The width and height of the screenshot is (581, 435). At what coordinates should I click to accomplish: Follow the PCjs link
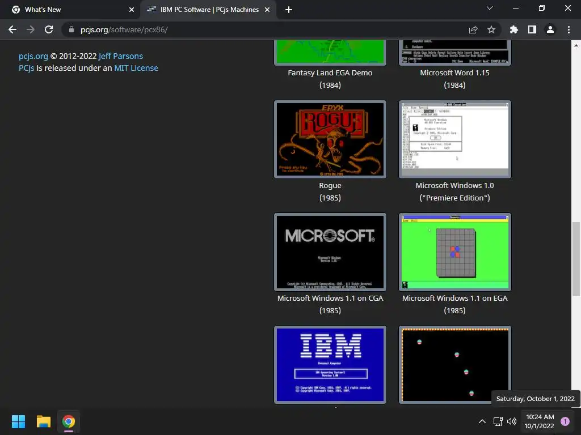click(x=26, y=68)
